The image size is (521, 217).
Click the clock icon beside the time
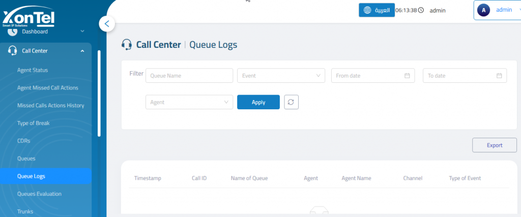pyautogui.click(x=421, y=10)
